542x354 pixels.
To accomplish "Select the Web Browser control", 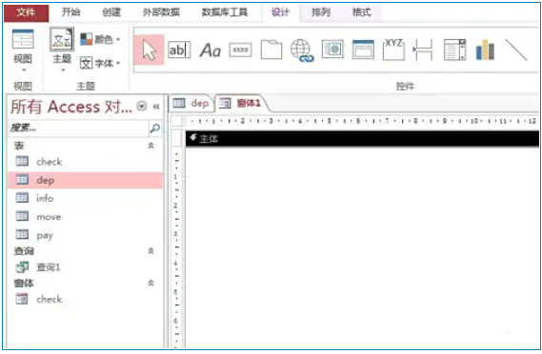I will pyautogui.click(x=332, y=49).
